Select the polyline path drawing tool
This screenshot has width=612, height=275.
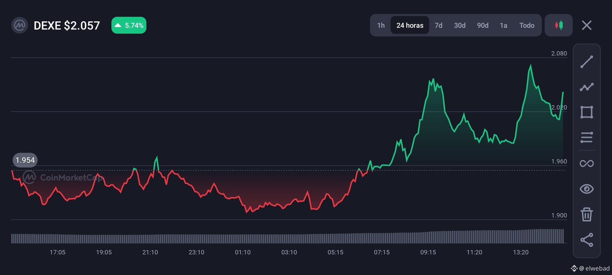pyautogui.click(x=586, y=87)
